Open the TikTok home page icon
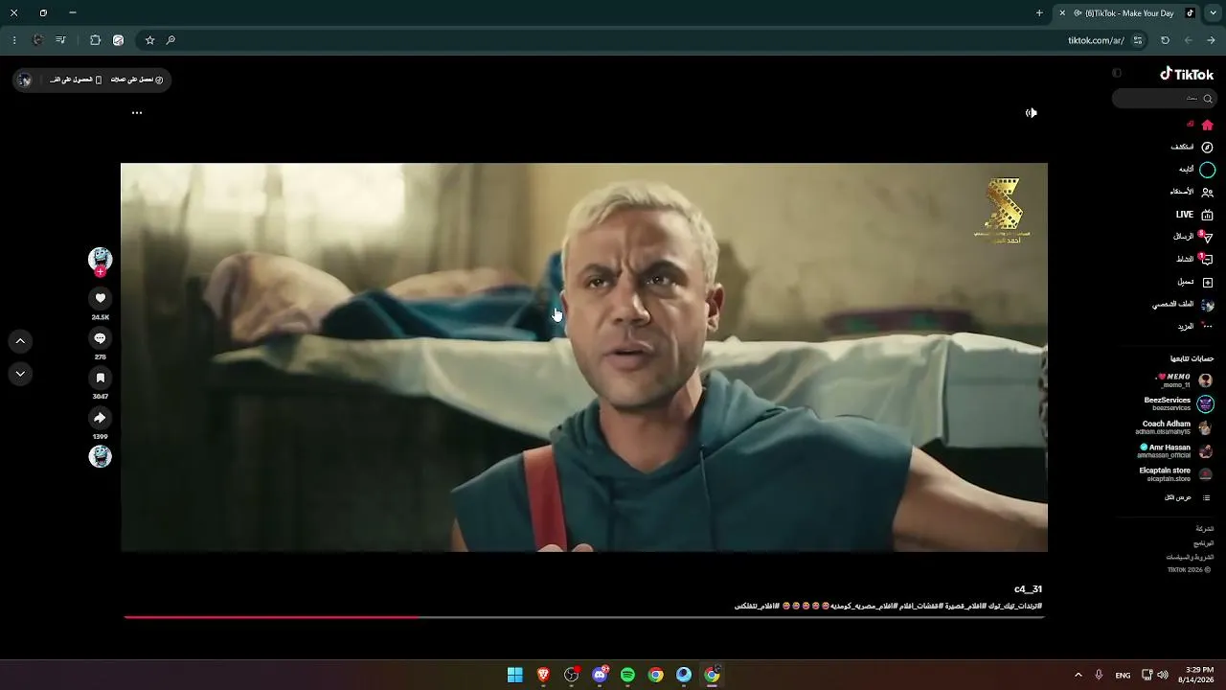The image size is (1226, 690). coord(1207,125)
